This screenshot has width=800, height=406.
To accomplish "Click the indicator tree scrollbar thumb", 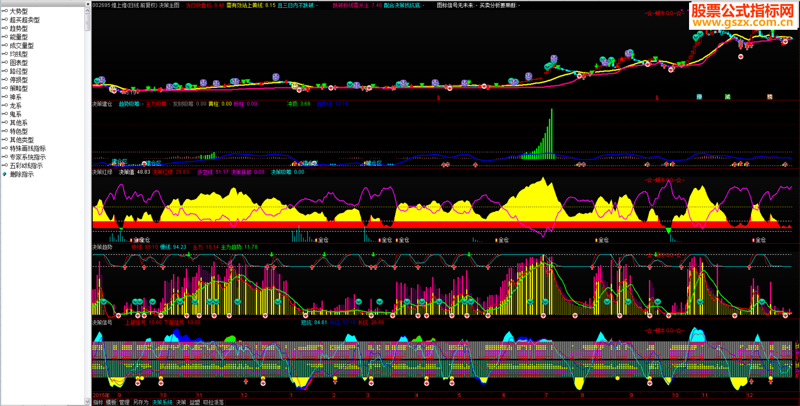I will 87,22.
